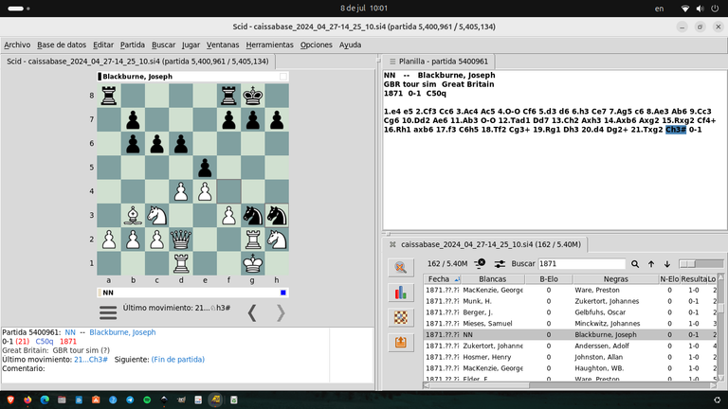Viewport: 728px width, 409px height.
Task: Click the Buscar text field containing 1871
Action: [x=582, y=264]
